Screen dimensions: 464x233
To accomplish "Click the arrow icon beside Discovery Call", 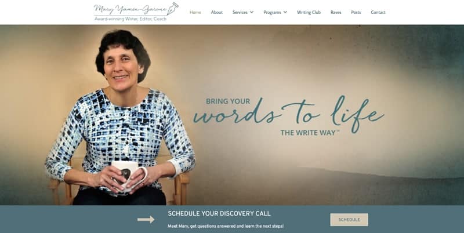I will 146,220.
